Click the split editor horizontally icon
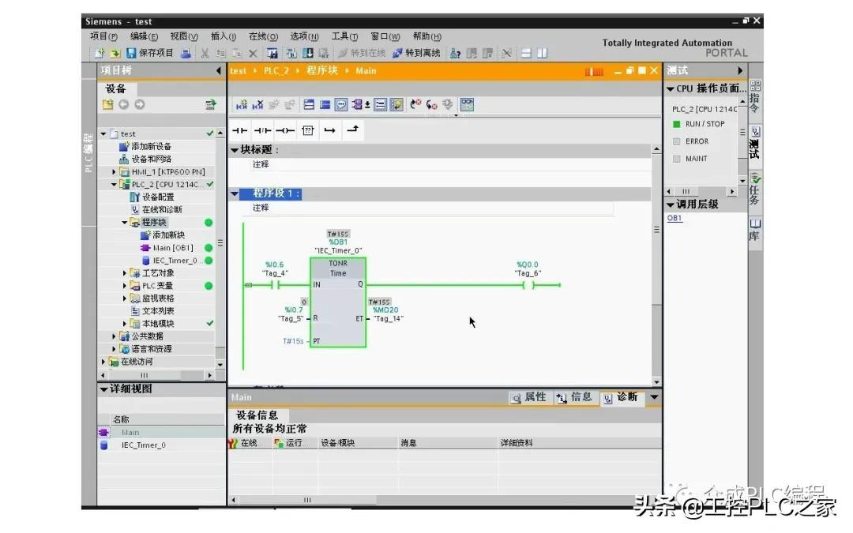853x533 pixels. (526, 53)
